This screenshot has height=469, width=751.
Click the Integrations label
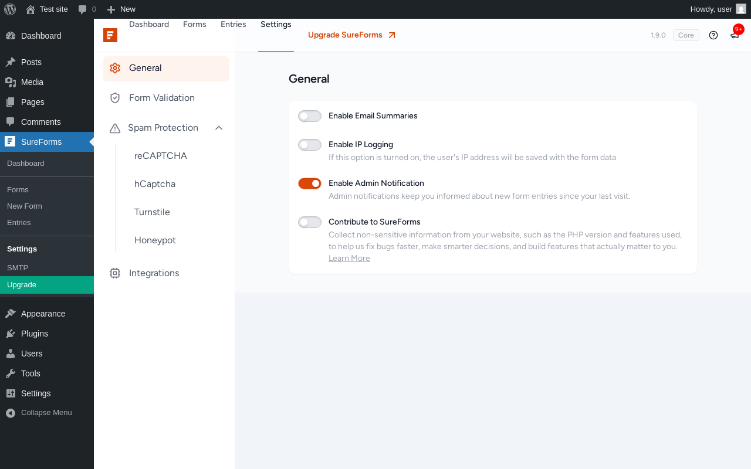(154, 273)
